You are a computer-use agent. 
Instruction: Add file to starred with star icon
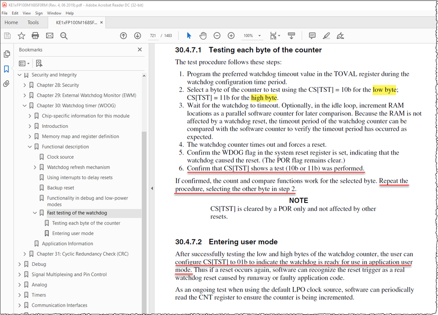22,36
